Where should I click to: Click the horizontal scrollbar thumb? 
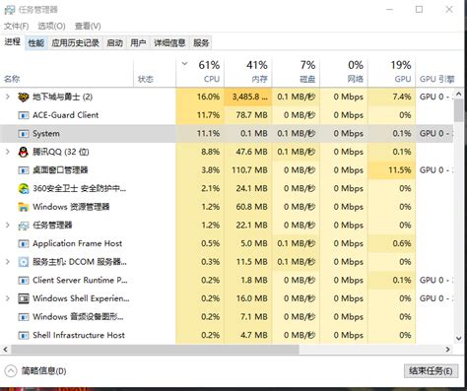[x=155, y=350]
